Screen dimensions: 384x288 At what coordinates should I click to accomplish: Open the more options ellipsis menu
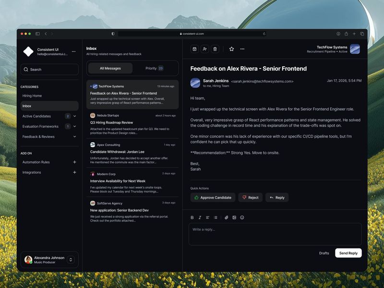click(242, 49)
